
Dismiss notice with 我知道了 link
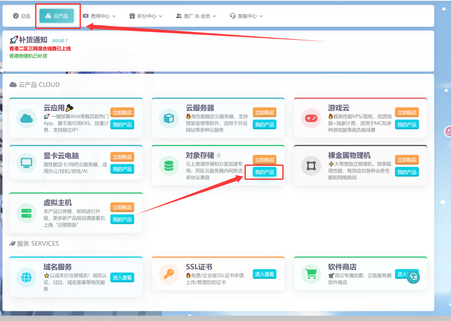click(60, 41)
